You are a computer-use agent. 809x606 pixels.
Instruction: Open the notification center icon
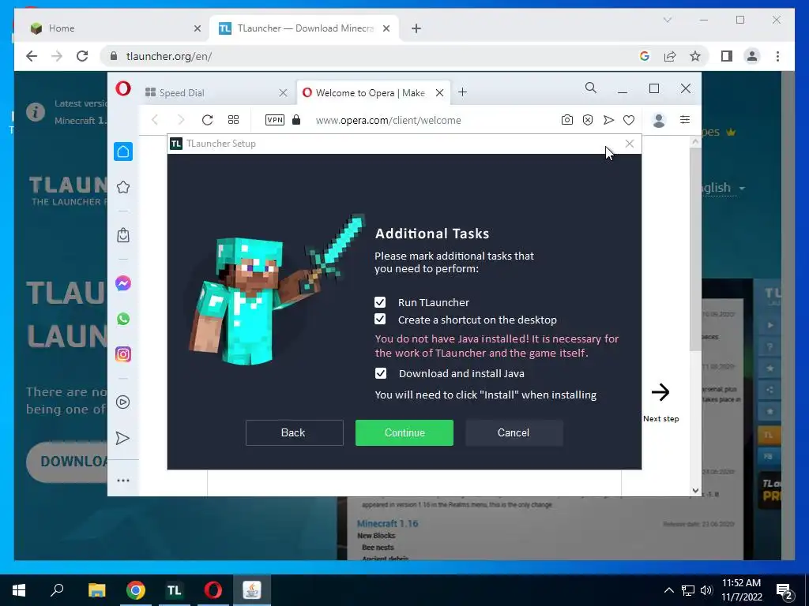785,592
